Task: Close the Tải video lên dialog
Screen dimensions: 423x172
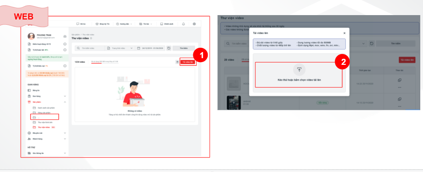Action: click(x=344, y=33)
